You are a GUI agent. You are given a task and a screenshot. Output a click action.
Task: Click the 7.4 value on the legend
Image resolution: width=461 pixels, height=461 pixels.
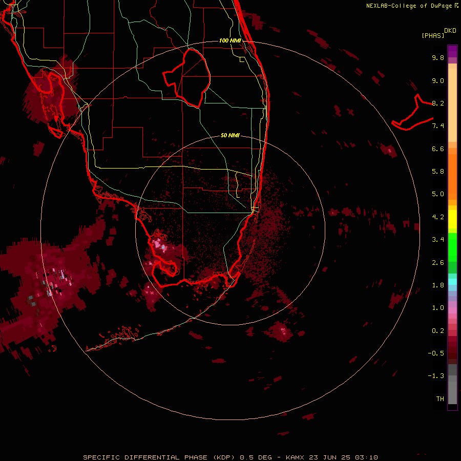pyautogui.click(x=438, y=126)
